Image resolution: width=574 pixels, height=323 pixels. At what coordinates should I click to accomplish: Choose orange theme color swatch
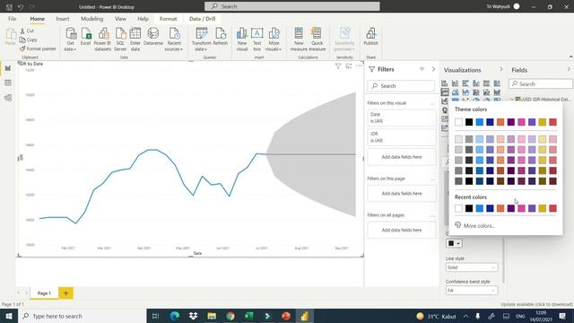[500, 122]
